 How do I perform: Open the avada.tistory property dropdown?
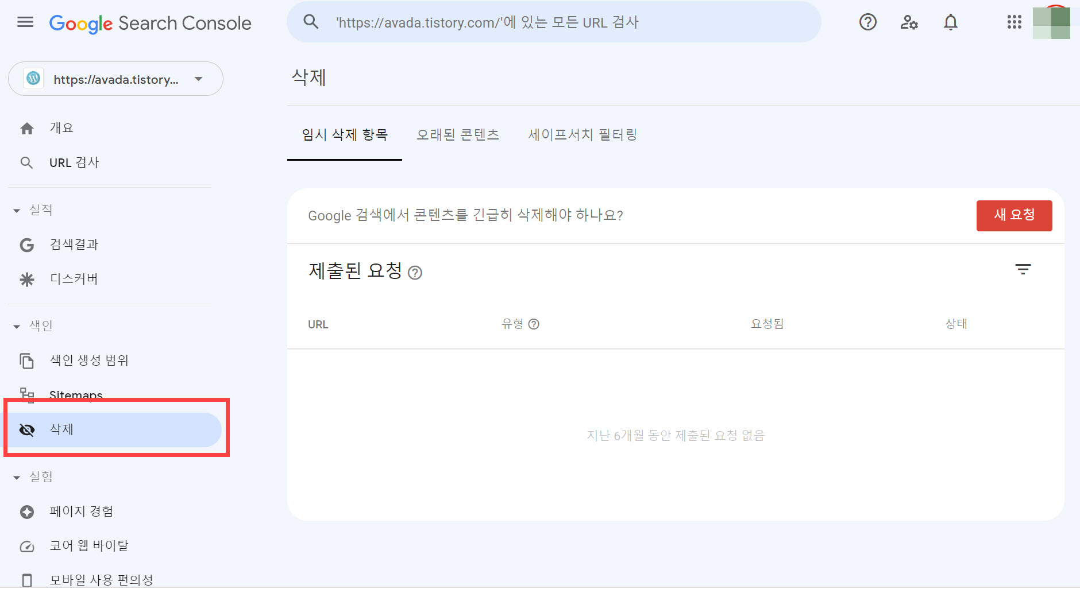tap(198, 79)
